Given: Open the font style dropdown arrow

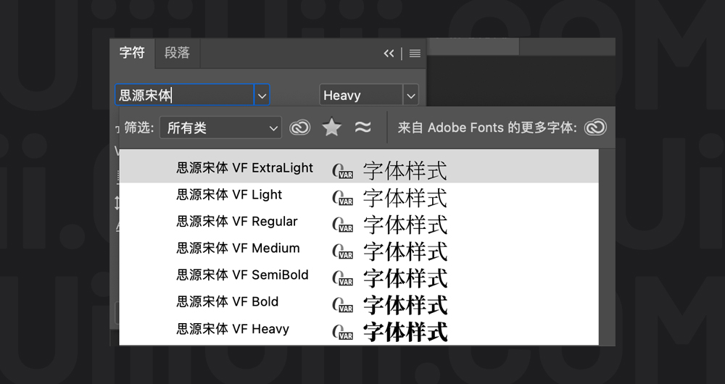Looking at the screenshot, I should tap(411, 96).
